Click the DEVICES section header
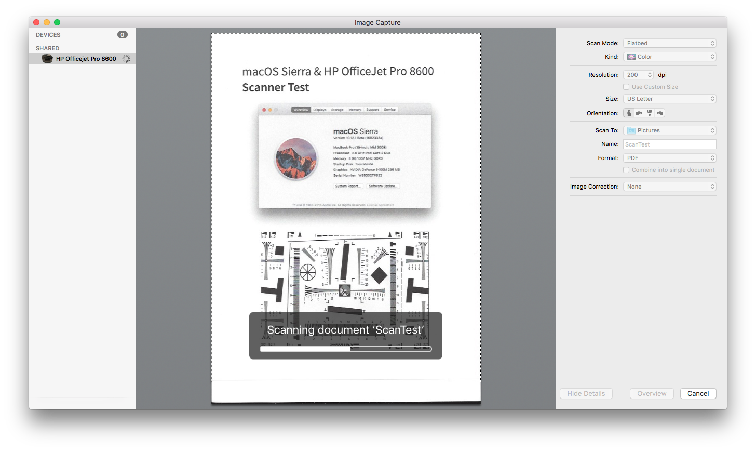This screenshot has height=451, width=756. pyautogui.click(x=48, y=35)
